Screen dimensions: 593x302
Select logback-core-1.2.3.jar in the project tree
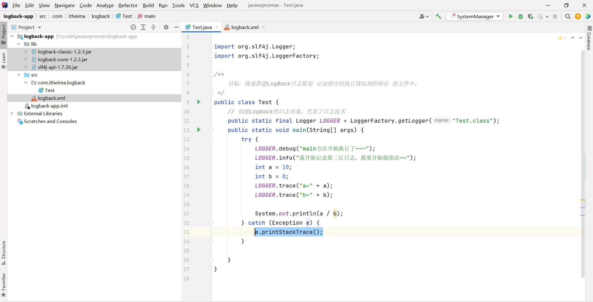point(63,59)
